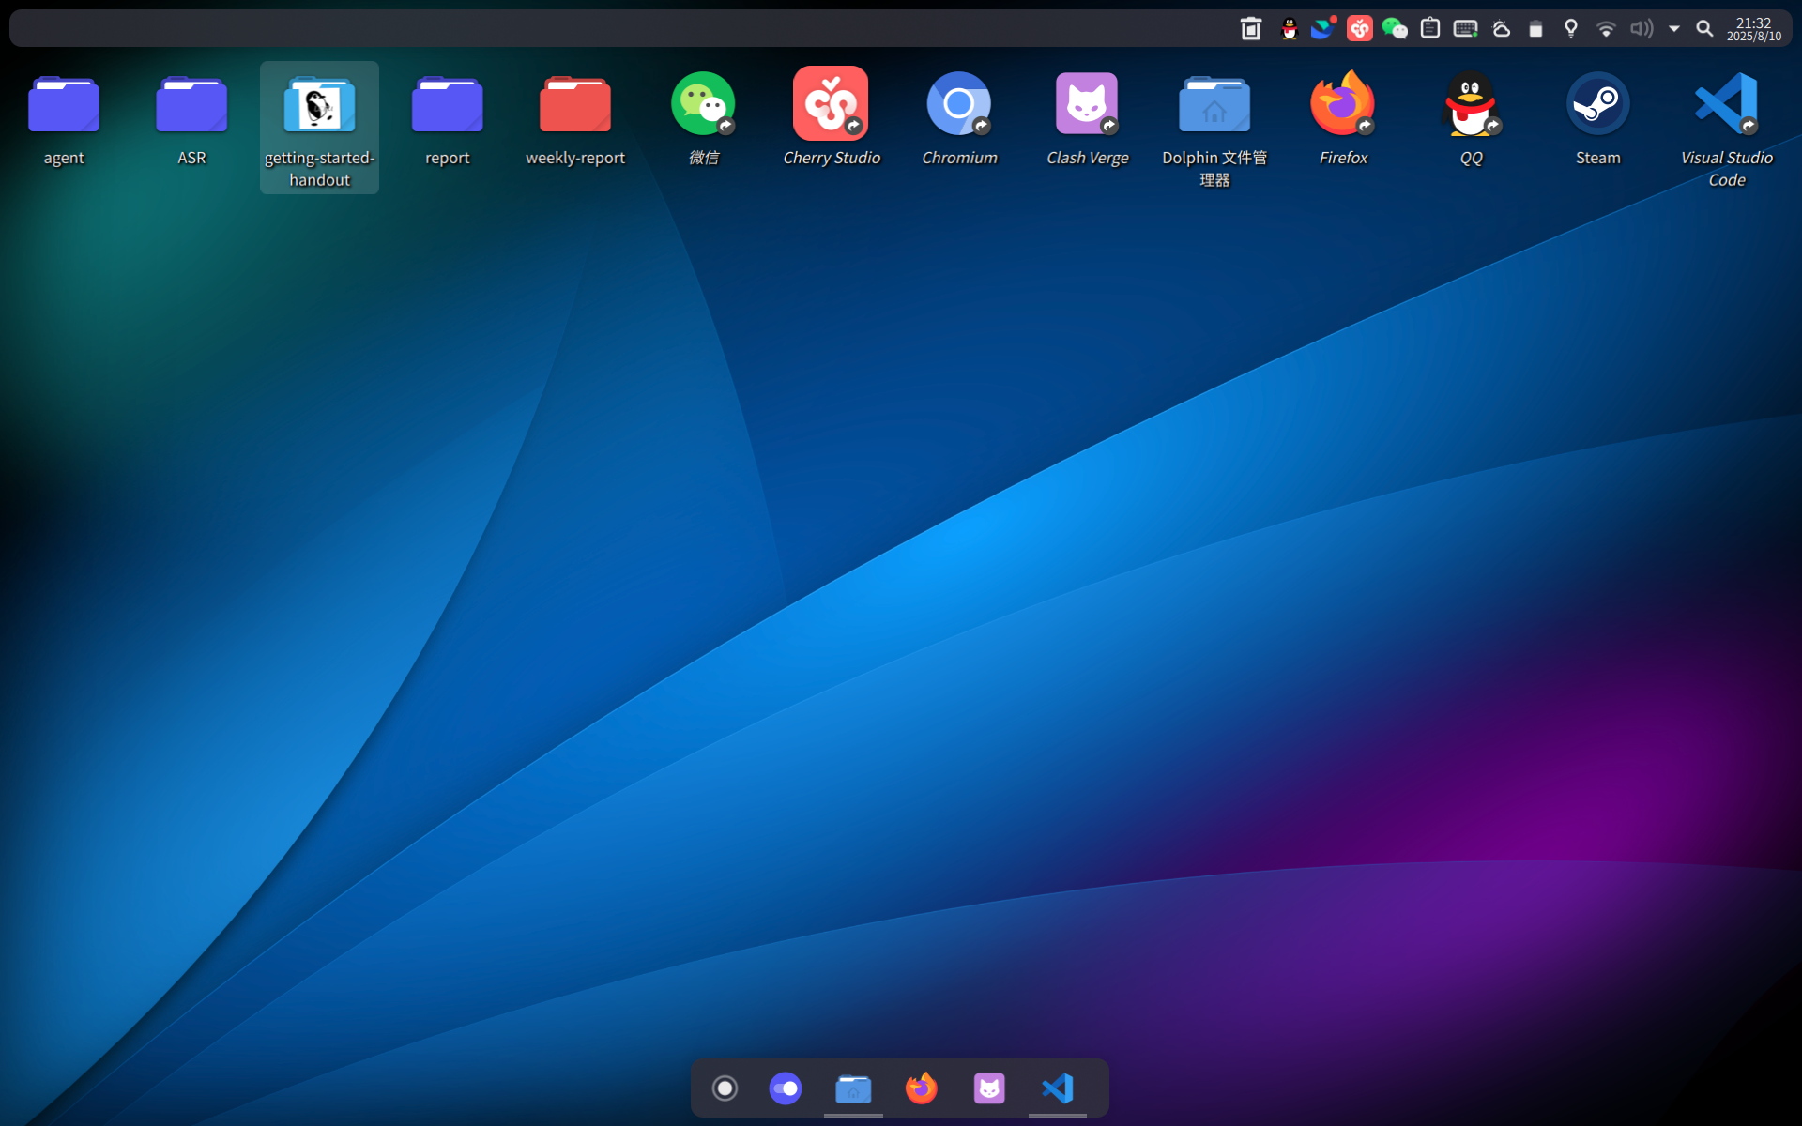1802x1126 pixels.
Task: Open KRunner search from the panel
Action: pos(1705,28)
